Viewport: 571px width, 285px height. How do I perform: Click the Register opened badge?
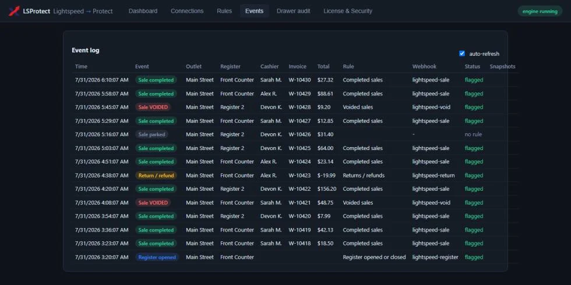(157, 257)
